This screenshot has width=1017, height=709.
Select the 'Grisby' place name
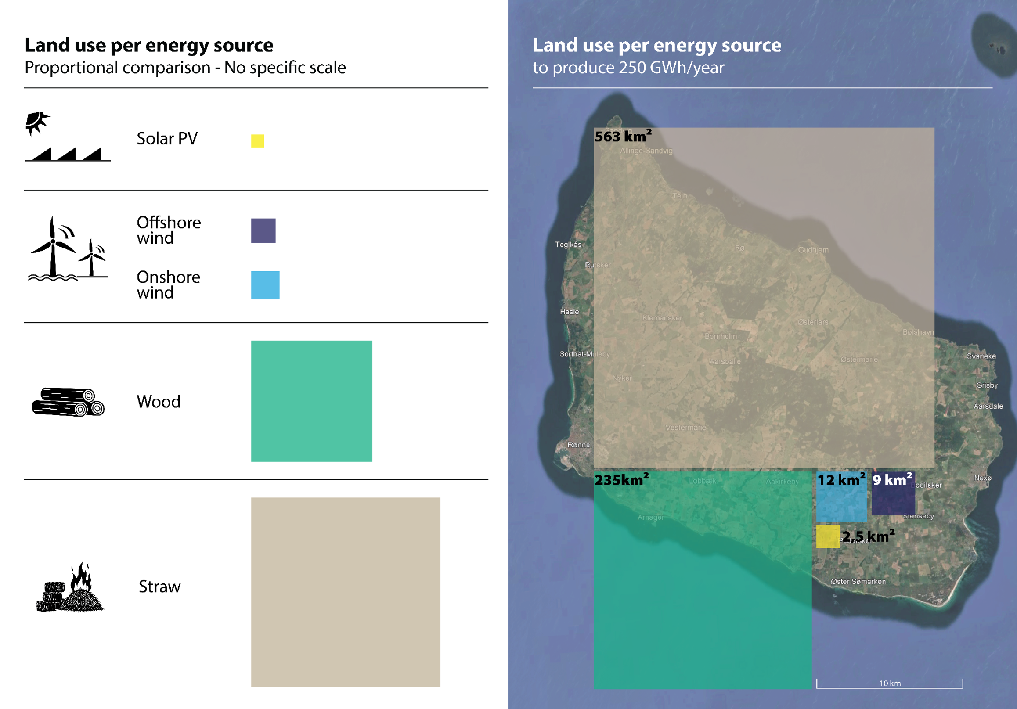(987, 386)
